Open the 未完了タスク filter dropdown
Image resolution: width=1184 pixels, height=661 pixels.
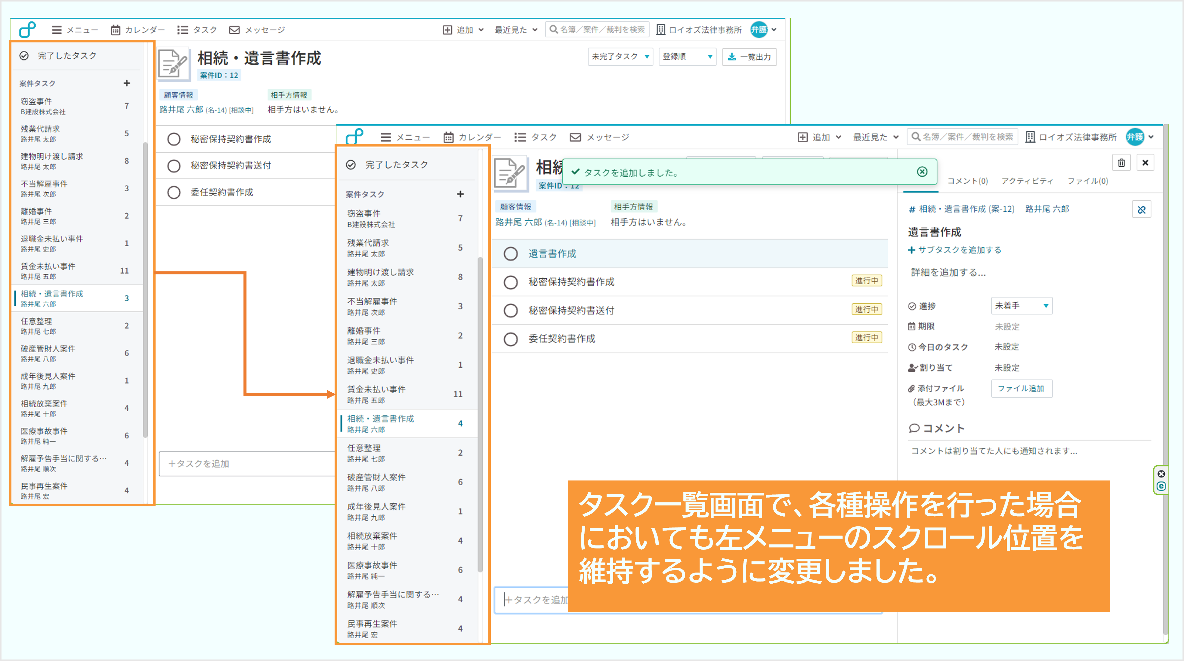tap(620, 57)
